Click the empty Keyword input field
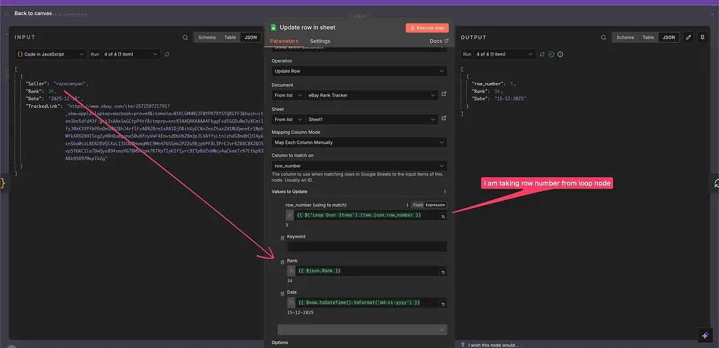 [367, 247]
